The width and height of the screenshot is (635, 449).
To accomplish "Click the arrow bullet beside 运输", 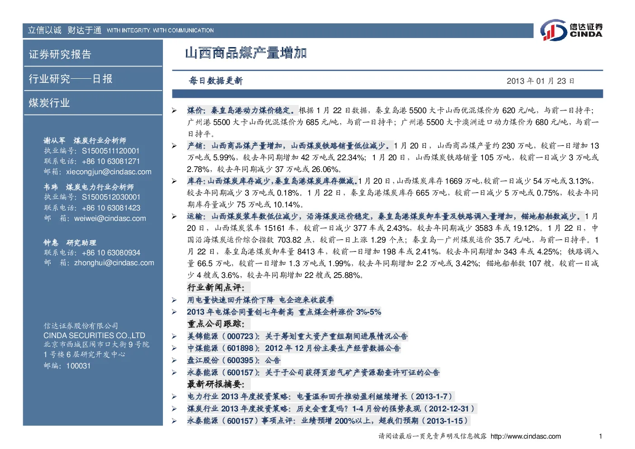I will point(174,216).
